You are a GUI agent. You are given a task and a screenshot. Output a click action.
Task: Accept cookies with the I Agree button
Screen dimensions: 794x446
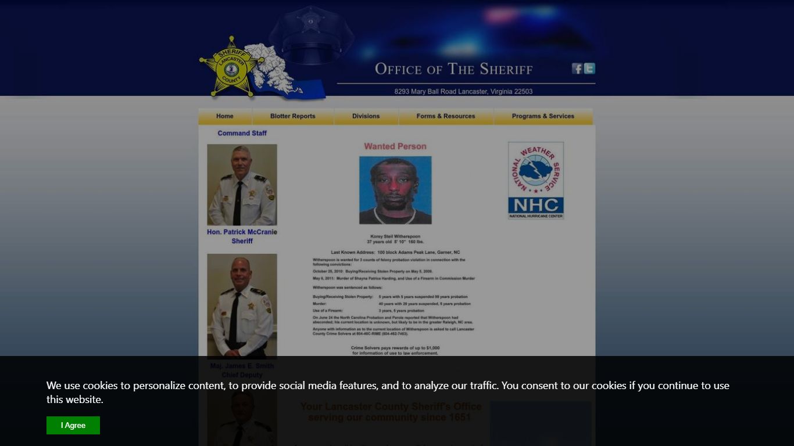73,425
